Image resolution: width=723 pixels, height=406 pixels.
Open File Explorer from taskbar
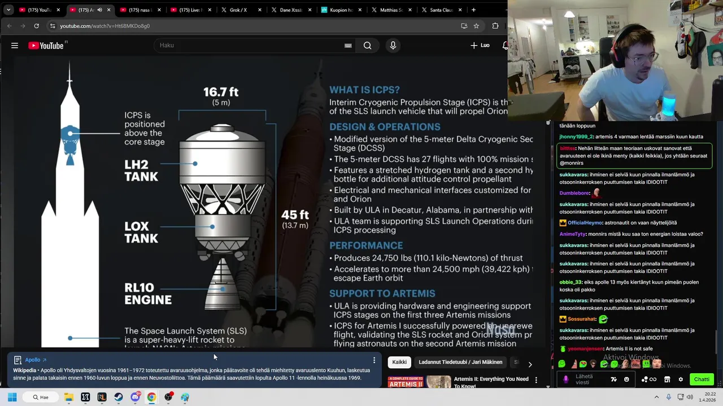click(68, 397)
